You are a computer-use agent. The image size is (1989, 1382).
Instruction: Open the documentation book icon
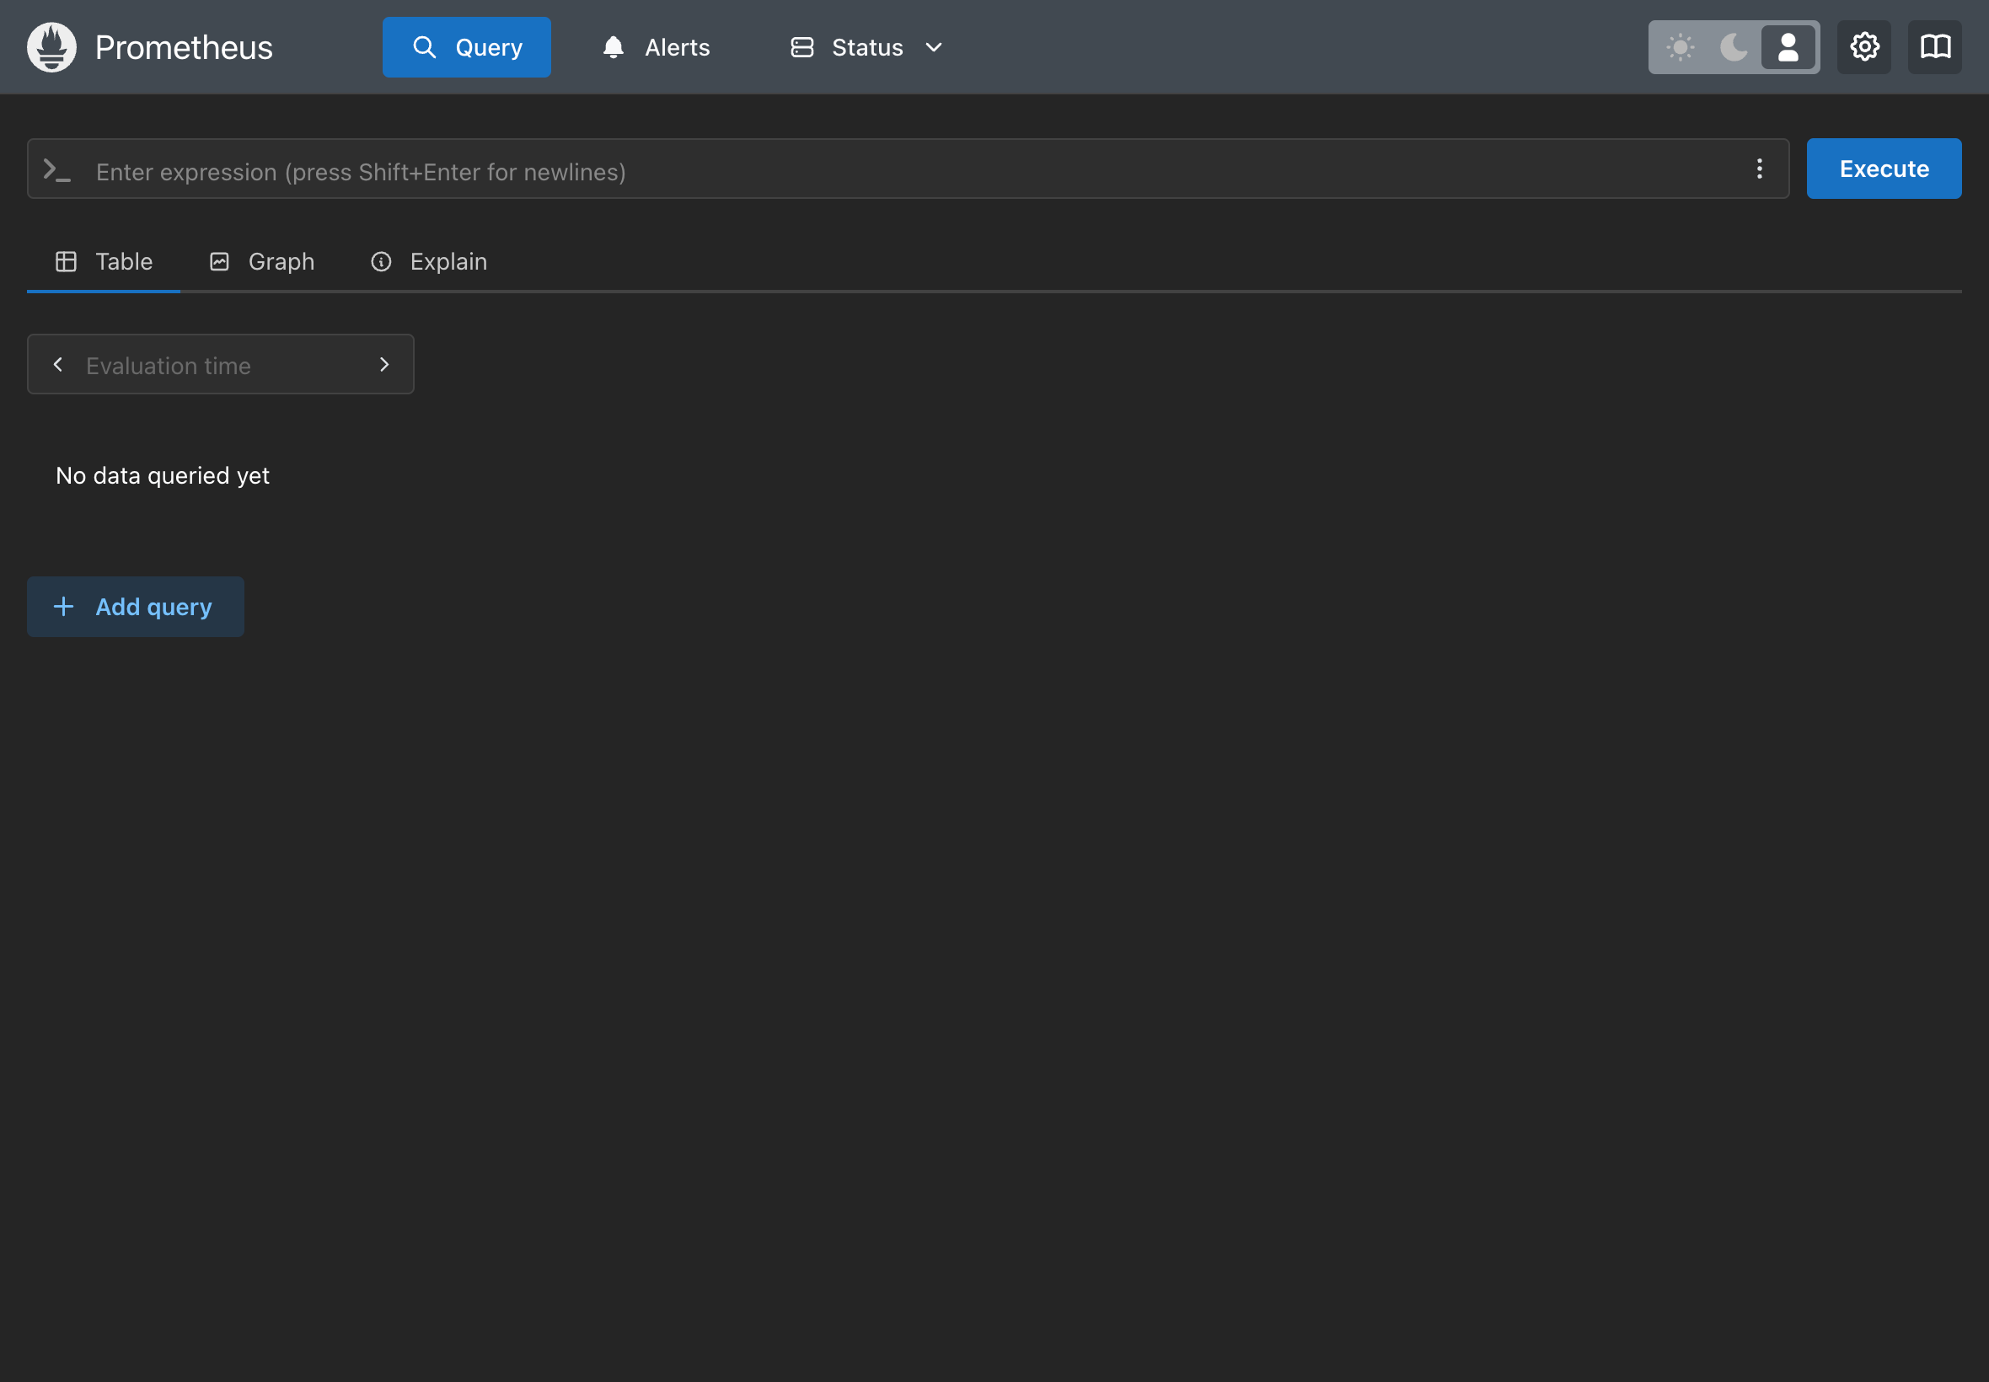click(1933, 46)
